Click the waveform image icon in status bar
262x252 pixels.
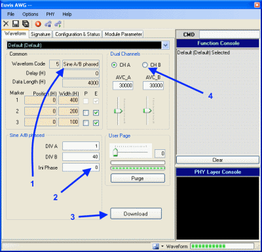pyautogui.click(x=156, y=246)
